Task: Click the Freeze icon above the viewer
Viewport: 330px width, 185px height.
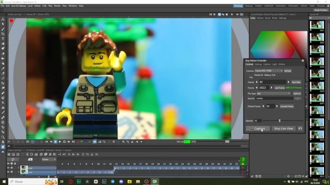Action: point(232,14)
